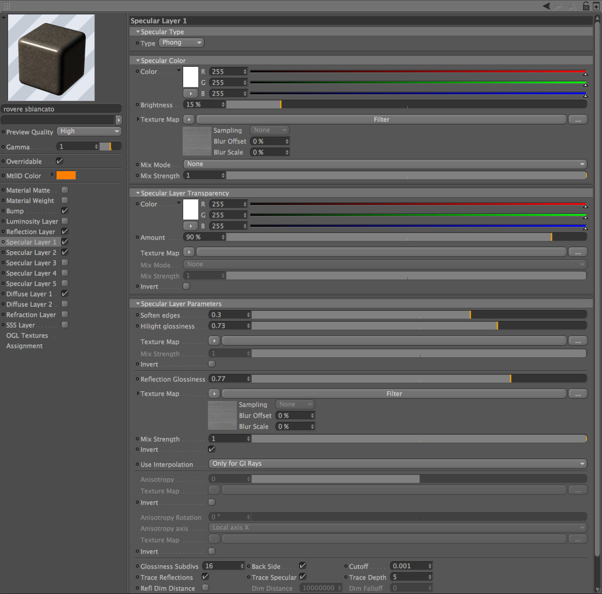Select Diffuse Layer 1 in channel list

[x=29, y=294]
